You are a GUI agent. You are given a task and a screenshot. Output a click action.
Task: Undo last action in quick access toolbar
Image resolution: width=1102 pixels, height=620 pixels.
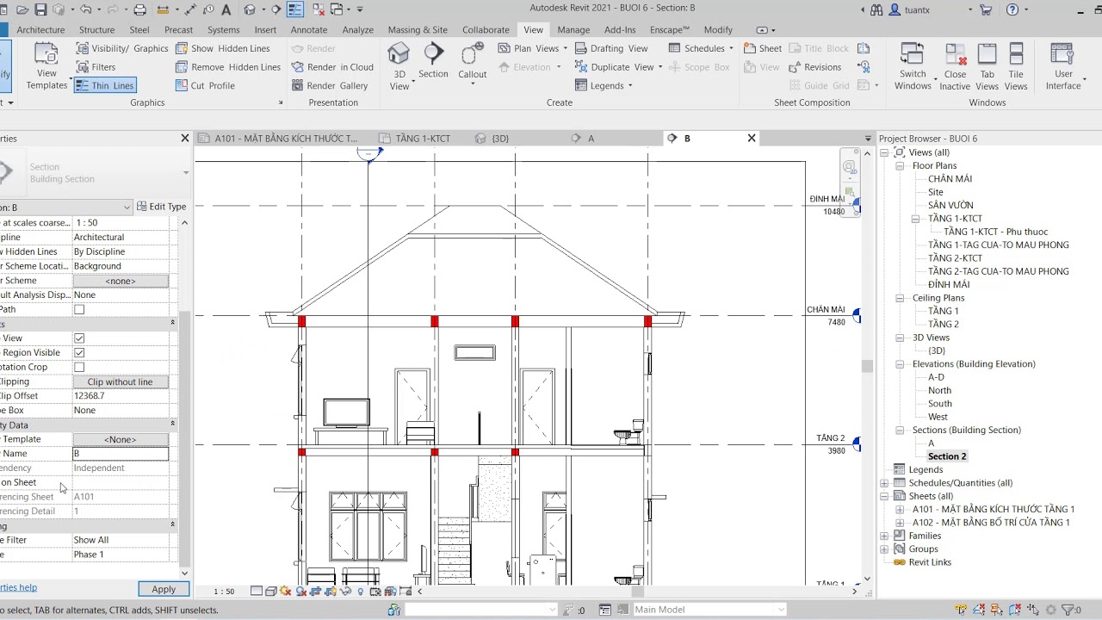click(x=85, y=9)
